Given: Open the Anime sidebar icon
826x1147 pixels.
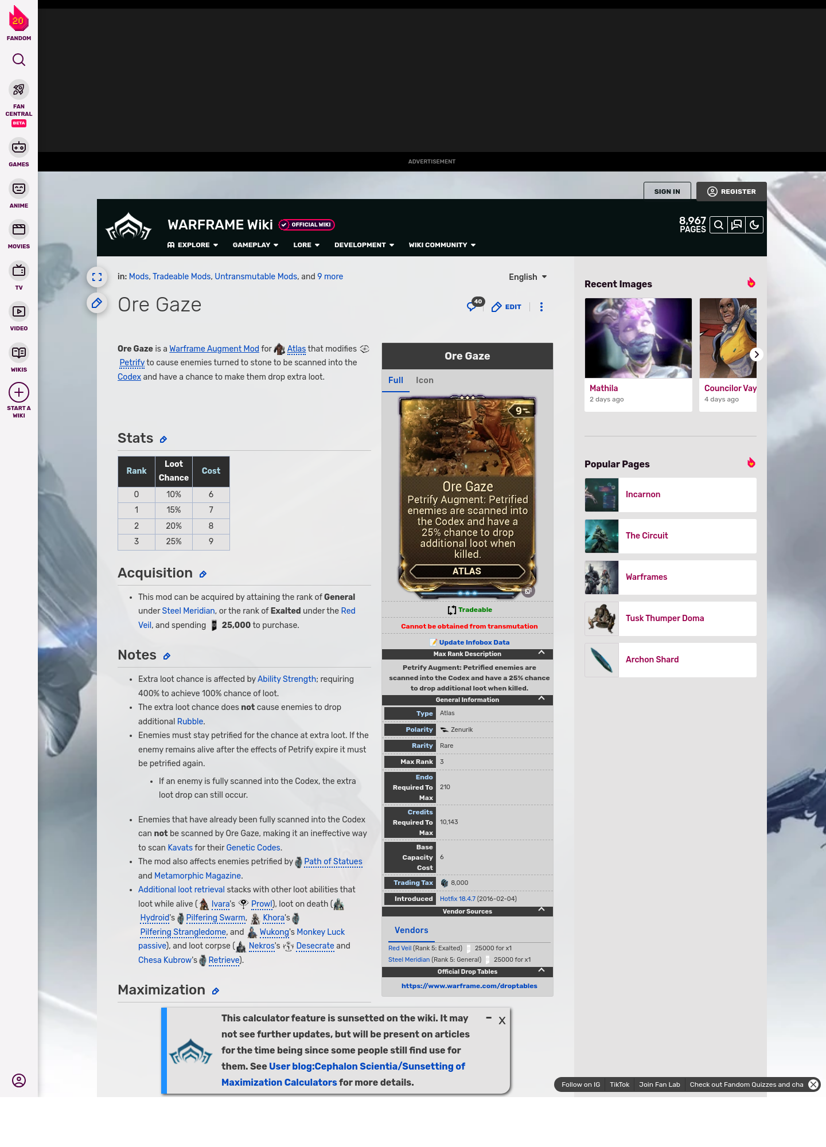Looking at the screenshot, I should (19, 189).
